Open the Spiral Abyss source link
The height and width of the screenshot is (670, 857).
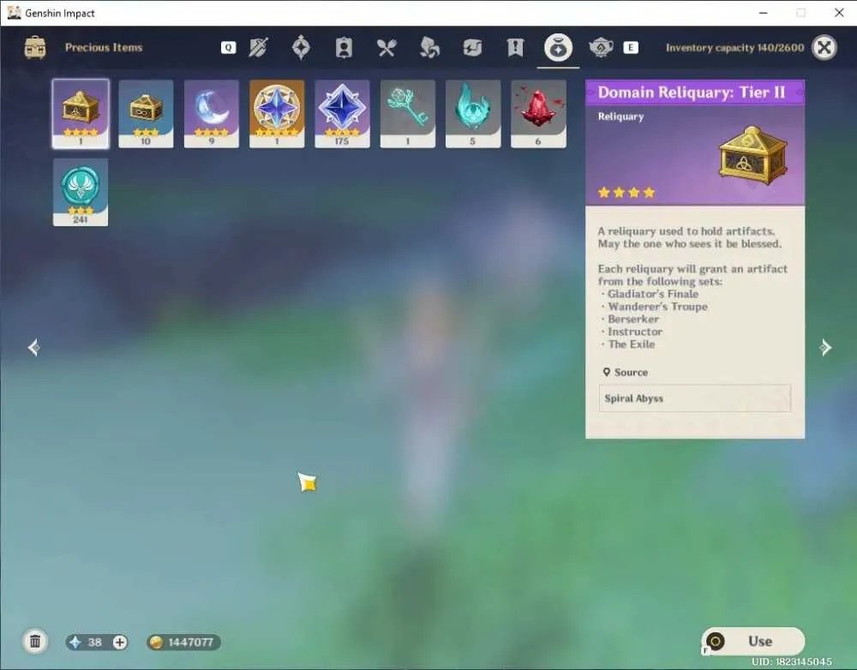coord(695,398)
